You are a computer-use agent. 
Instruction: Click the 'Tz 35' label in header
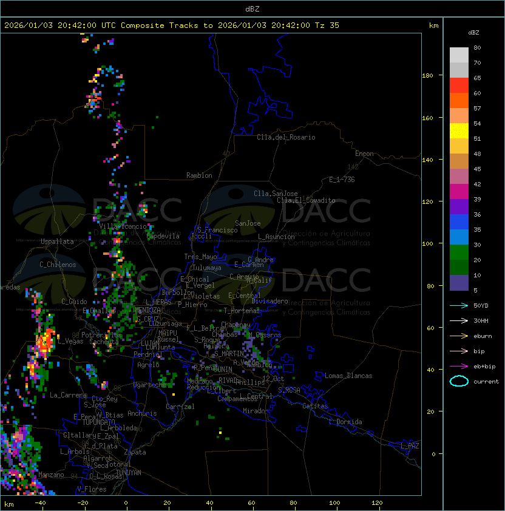327,25
